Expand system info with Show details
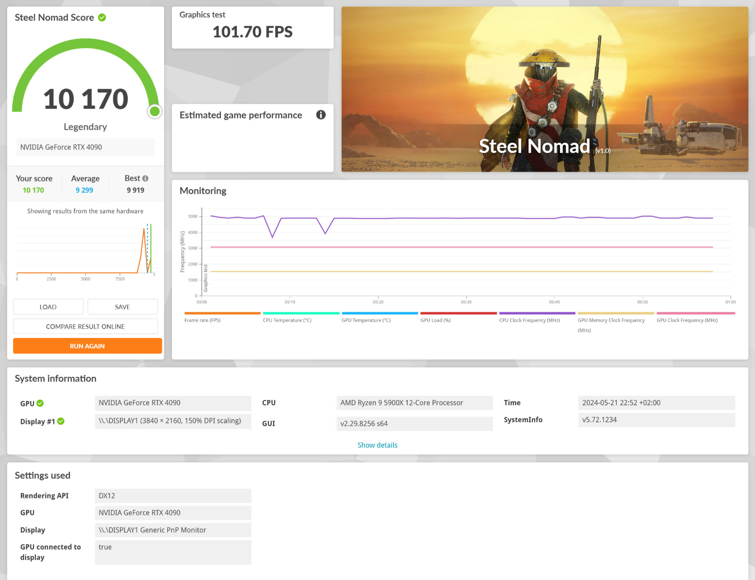Image resolution: width=755 pixels, height=580 pixels. tap(377, 445)
